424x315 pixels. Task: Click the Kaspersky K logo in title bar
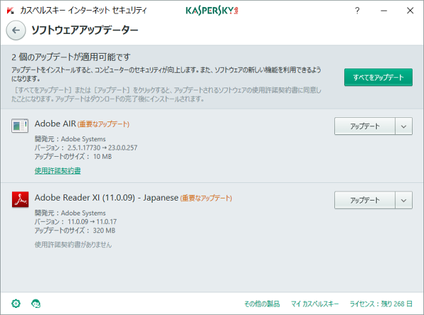point(11,11)
